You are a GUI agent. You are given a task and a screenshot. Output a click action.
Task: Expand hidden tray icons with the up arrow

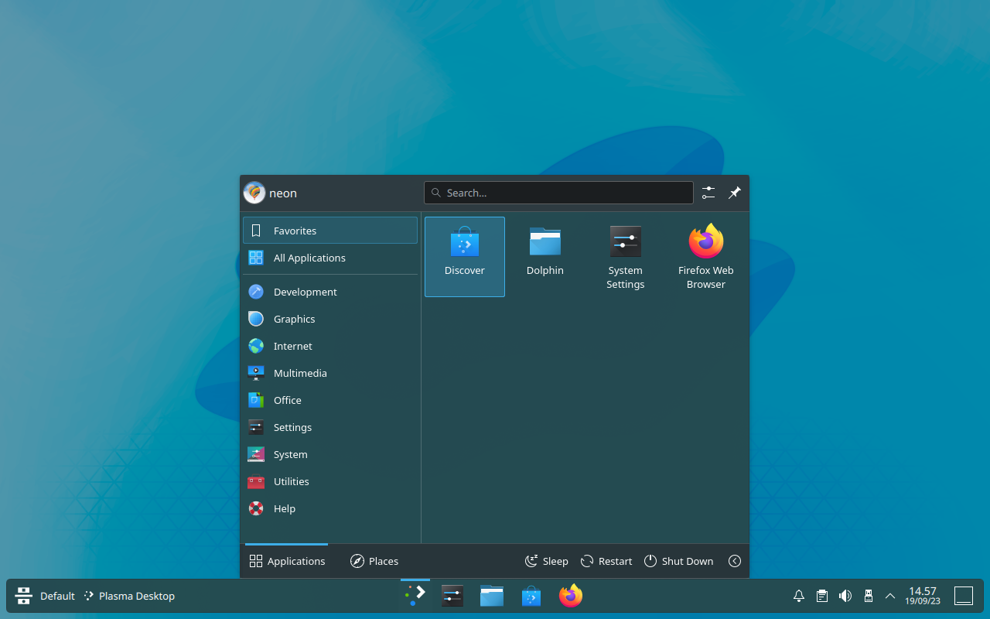tap(890, 596)
